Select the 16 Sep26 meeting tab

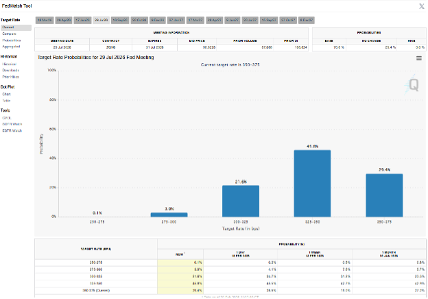[119, 21]
